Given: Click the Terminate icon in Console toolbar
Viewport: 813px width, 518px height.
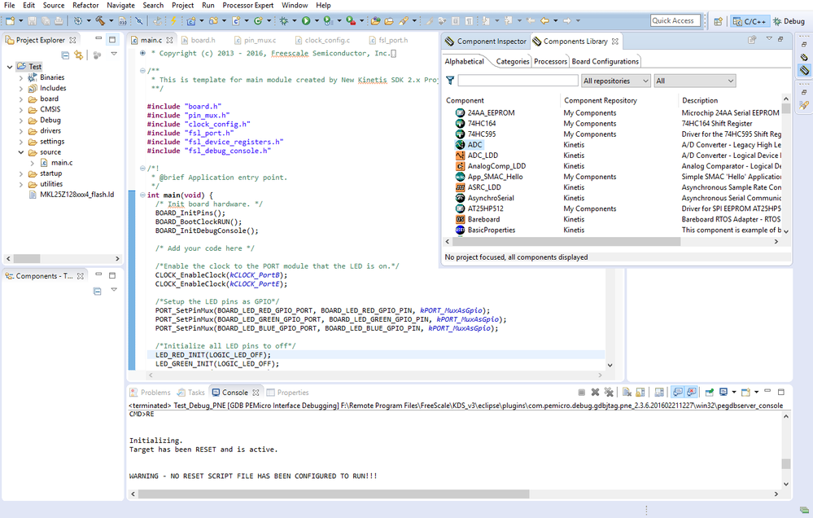Looking at the screenshot, I should point(581,393).
